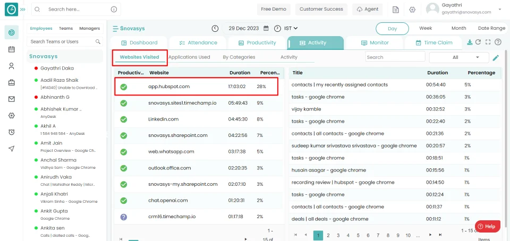Expand the Gayathri account dropdown arrow
This screenshot has width=510, height=241.
point(500,9)
